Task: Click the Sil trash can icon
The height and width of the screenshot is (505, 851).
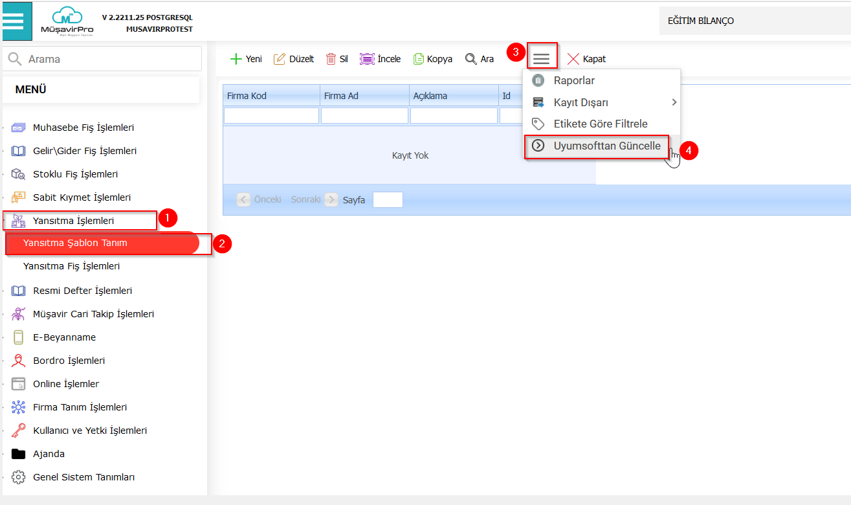Action: point(331,59)
